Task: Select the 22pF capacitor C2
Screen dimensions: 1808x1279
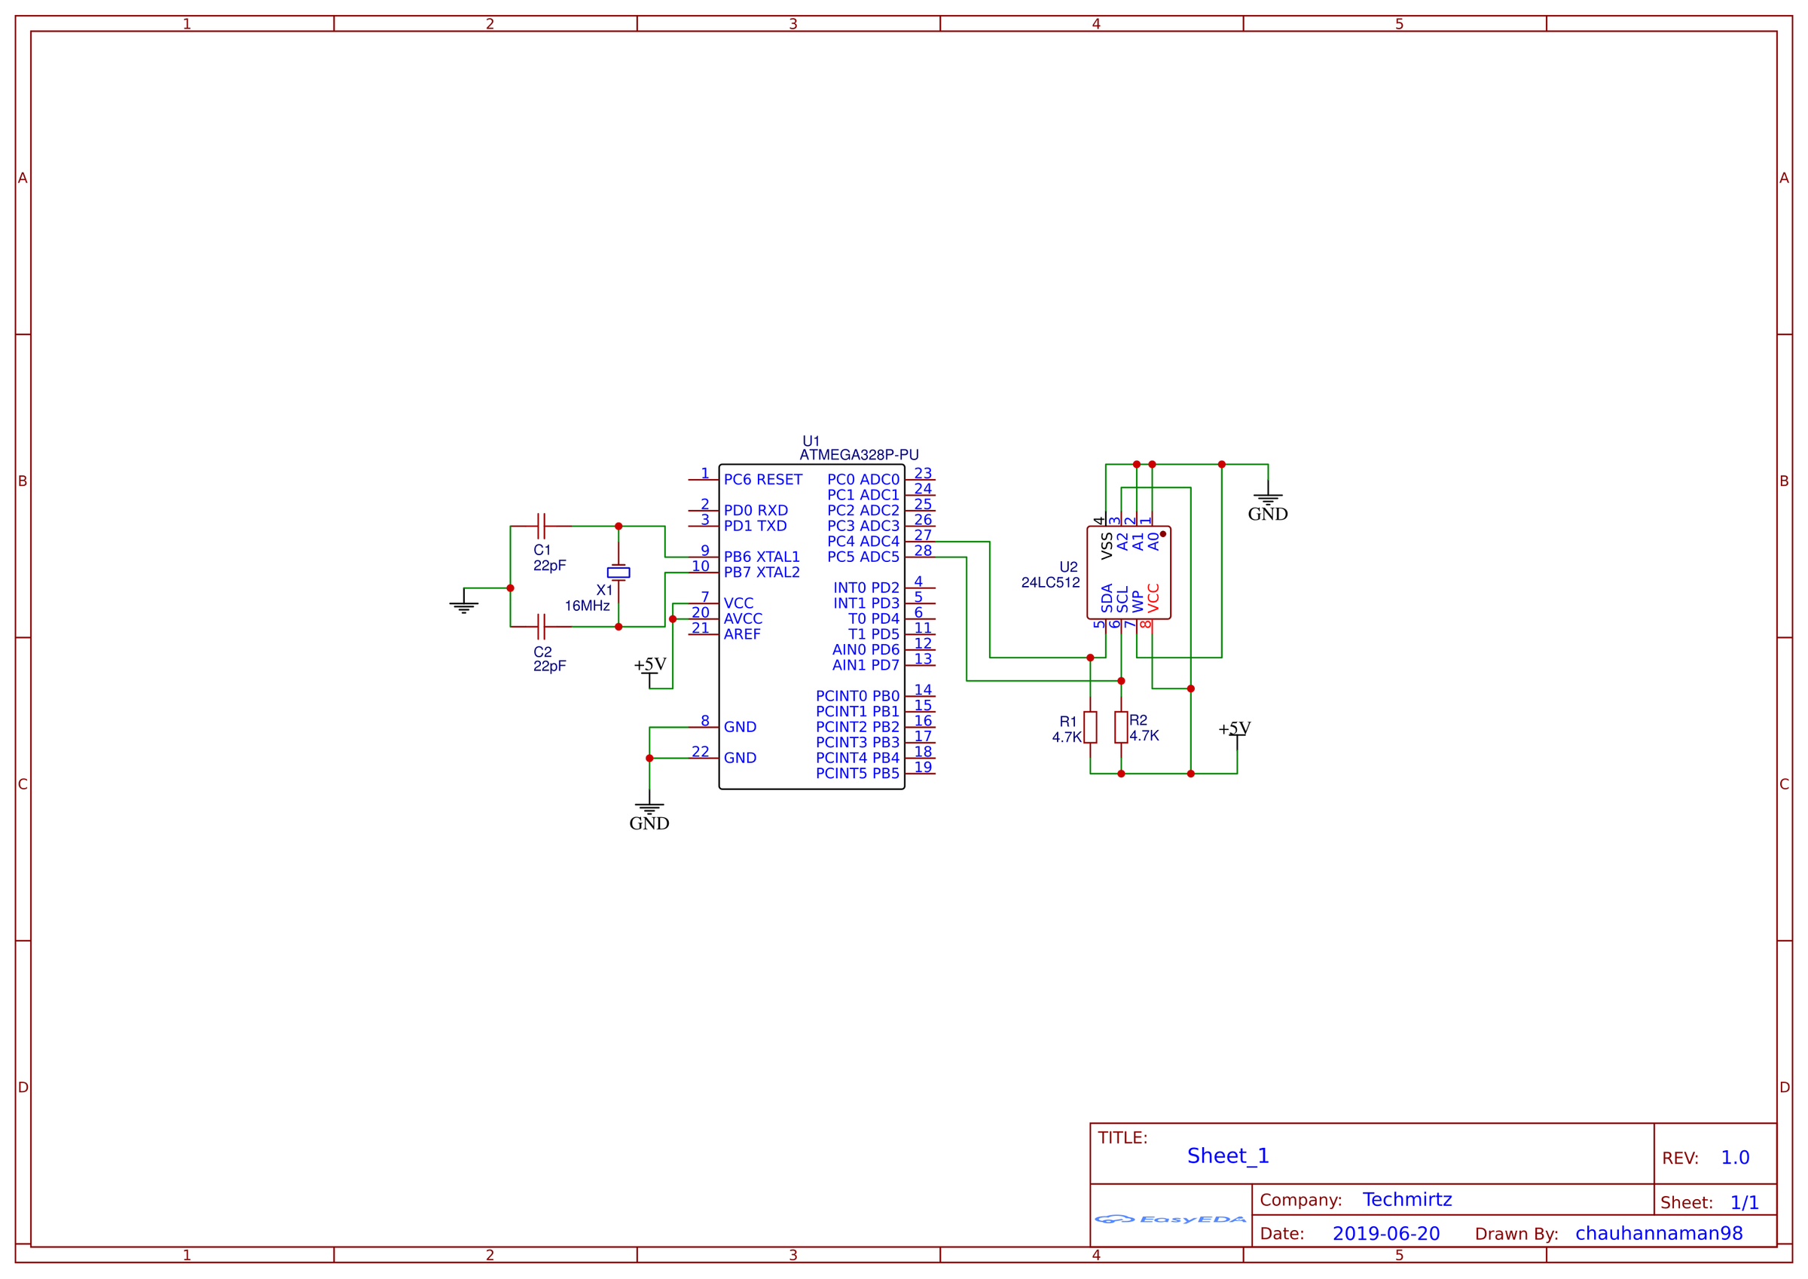Action: click(x=542, y=628)
